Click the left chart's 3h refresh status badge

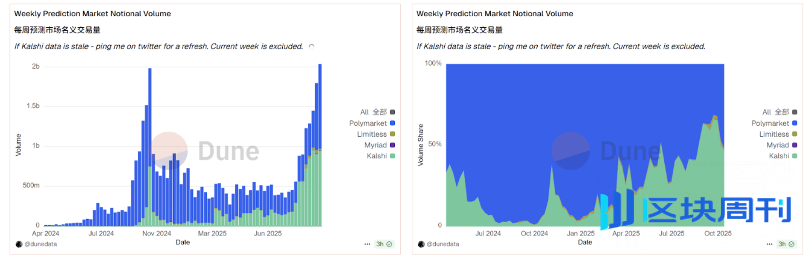[384, 244]
